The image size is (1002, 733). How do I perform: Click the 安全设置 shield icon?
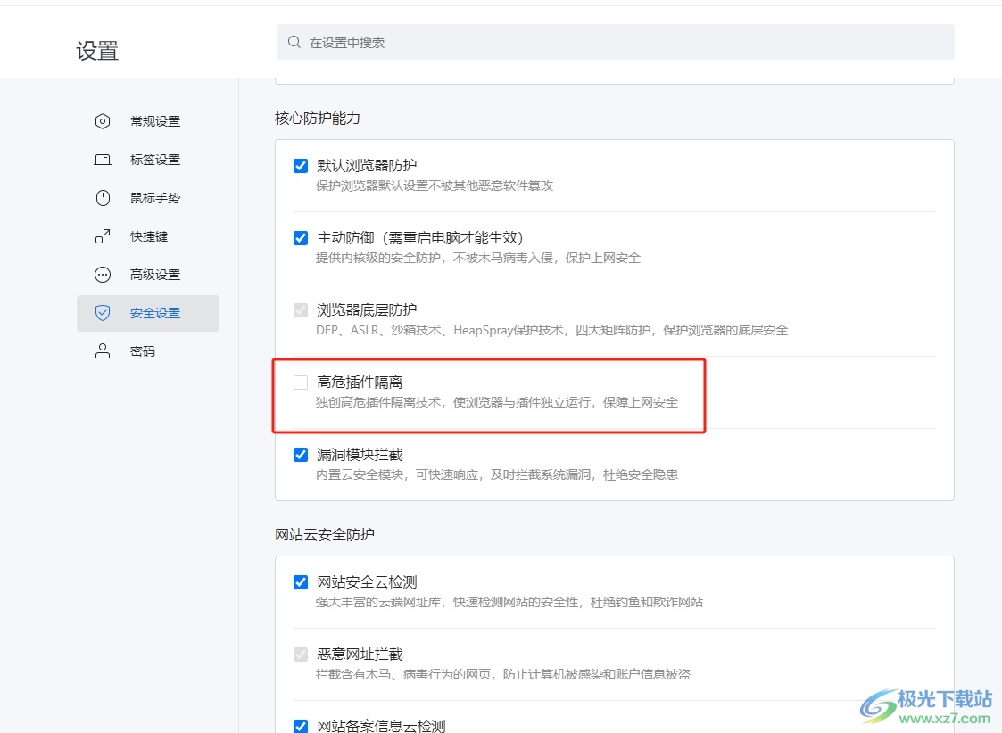pos(103,313)
